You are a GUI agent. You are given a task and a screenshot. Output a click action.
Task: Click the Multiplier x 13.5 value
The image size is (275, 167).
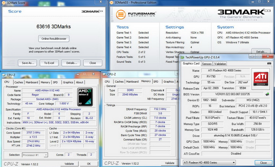[33, 137]
